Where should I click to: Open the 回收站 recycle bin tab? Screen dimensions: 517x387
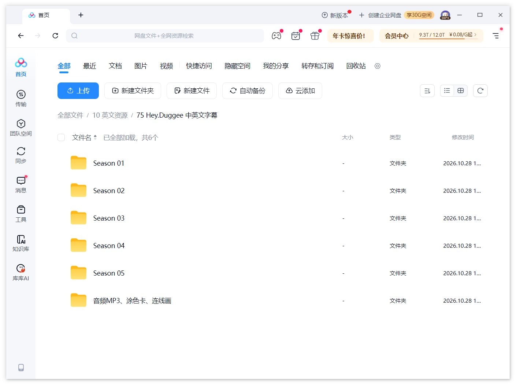coord(356,66)
